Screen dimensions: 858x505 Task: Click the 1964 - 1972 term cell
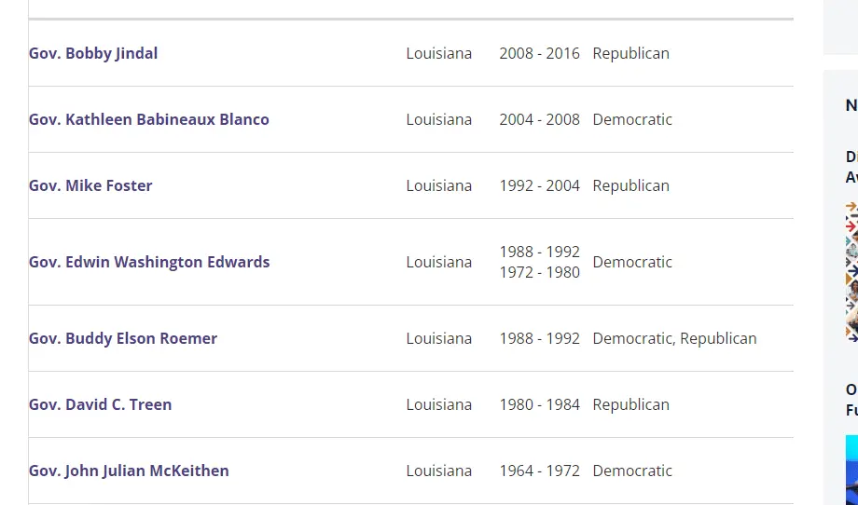[539, 471]
